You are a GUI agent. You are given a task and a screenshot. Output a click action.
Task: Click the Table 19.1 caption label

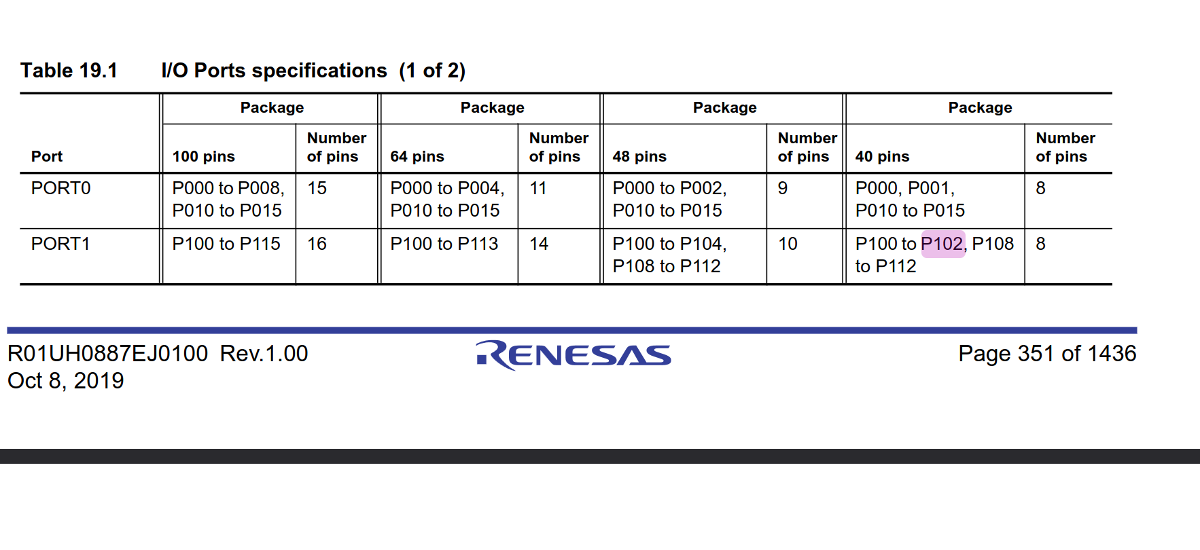click(69, 71)
